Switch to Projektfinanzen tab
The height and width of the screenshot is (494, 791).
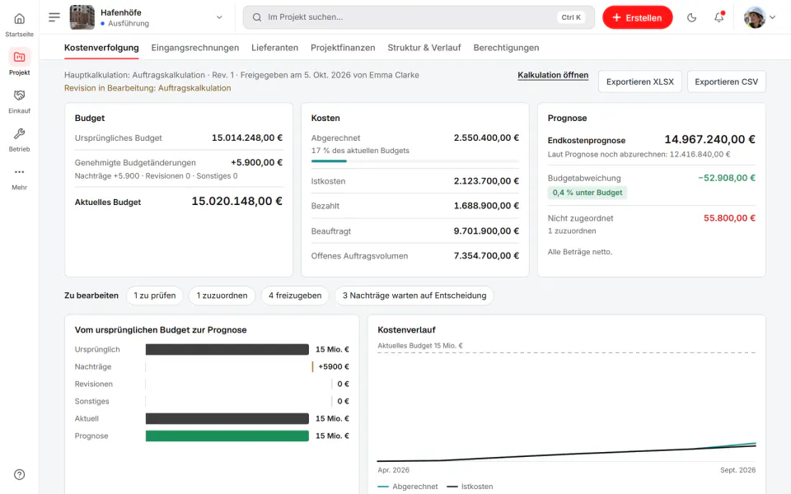pos(343,48)
